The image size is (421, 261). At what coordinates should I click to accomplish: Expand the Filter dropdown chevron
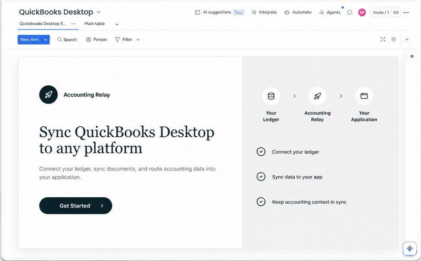point(138,40)
